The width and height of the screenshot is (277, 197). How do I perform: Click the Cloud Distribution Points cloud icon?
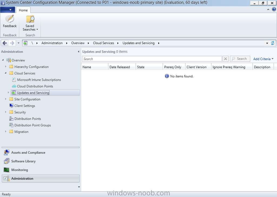tap(14, 86)
